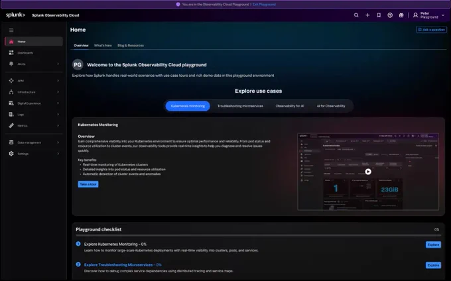Open the help question mark icon
Image resolution: width=451 pixels, height=281 pixels.
390,15
